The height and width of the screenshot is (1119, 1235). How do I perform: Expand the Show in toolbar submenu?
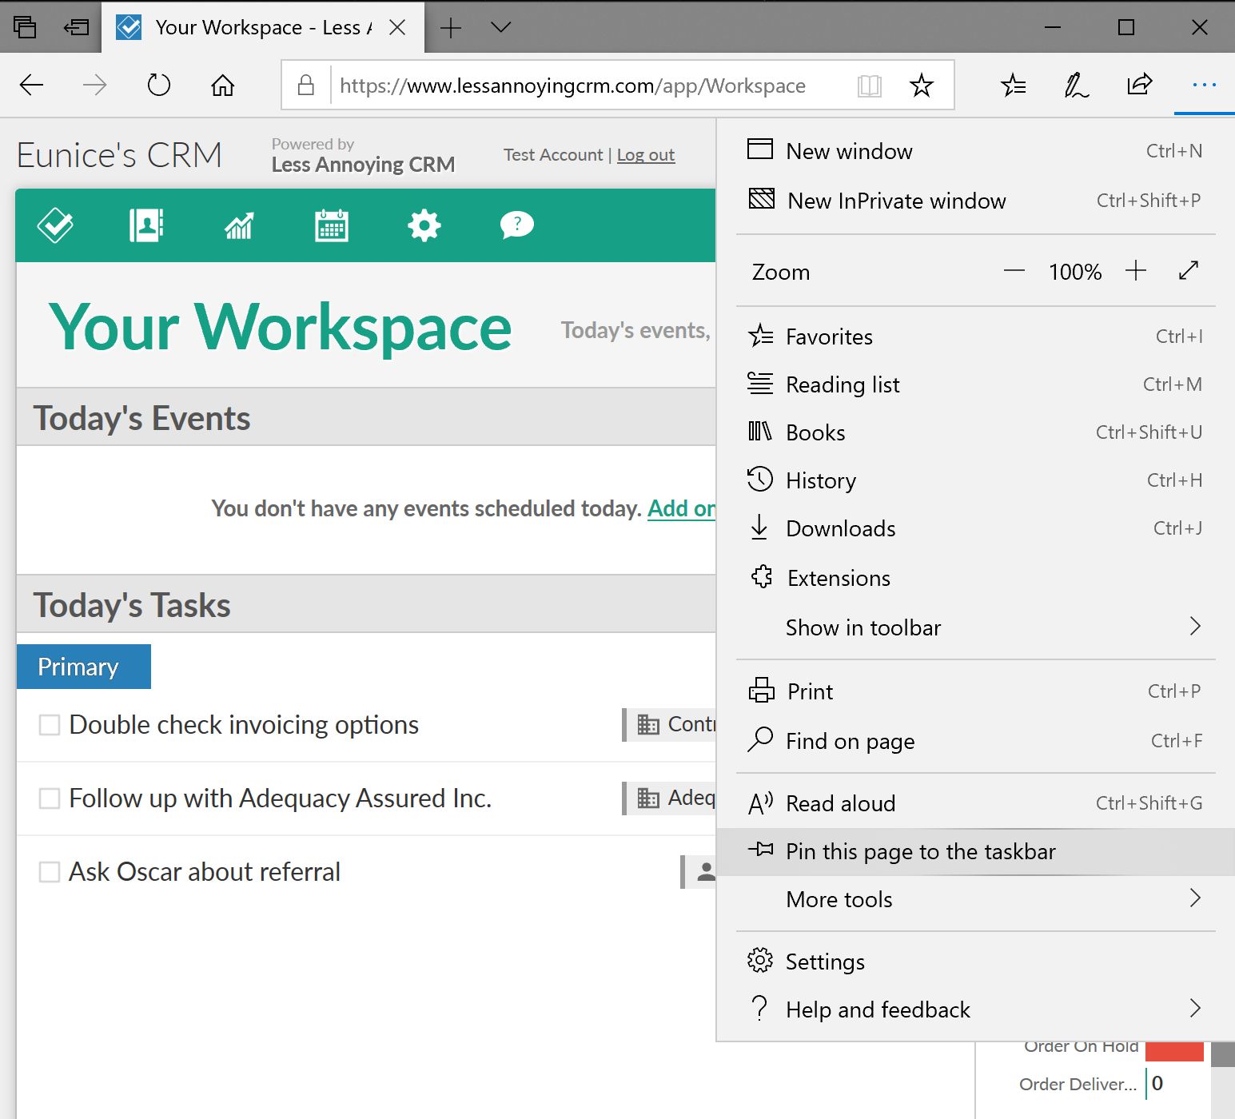click(975, 627)
